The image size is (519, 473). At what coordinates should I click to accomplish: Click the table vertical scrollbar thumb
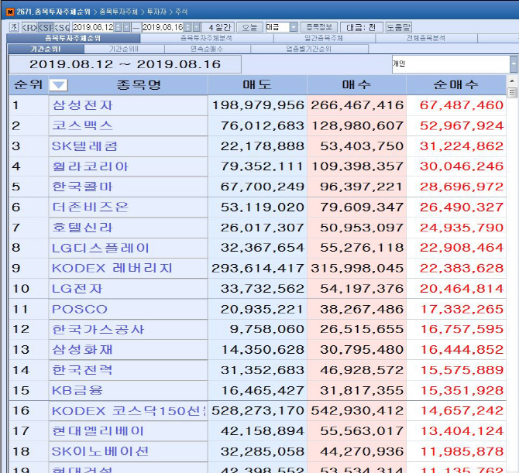(512, 92)
